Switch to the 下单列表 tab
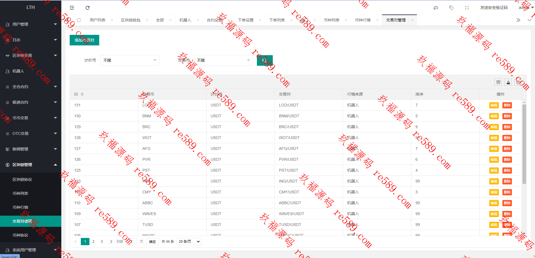 [277, 20]
